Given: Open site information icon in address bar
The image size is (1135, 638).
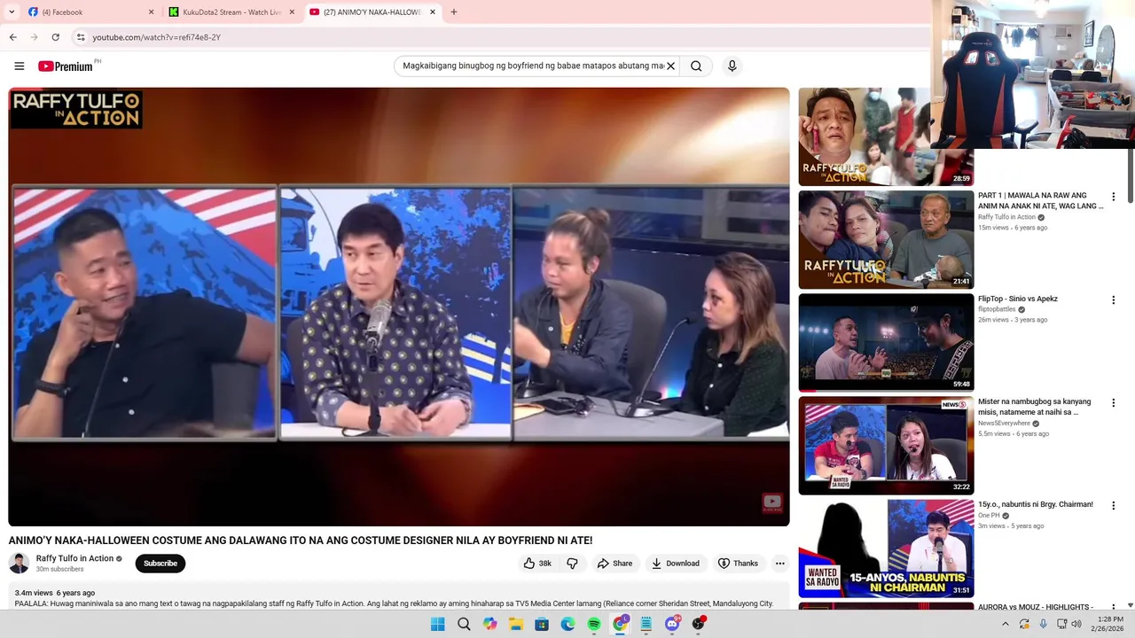Looking at the screenshot, I should point(80,37).
